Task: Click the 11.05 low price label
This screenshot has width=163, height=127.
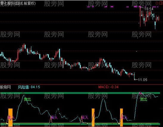Action: (x=142, y=80)
